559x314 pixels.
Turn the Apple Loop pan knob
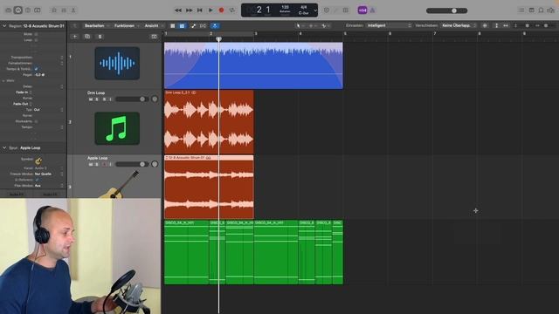[x=155, y=164]
